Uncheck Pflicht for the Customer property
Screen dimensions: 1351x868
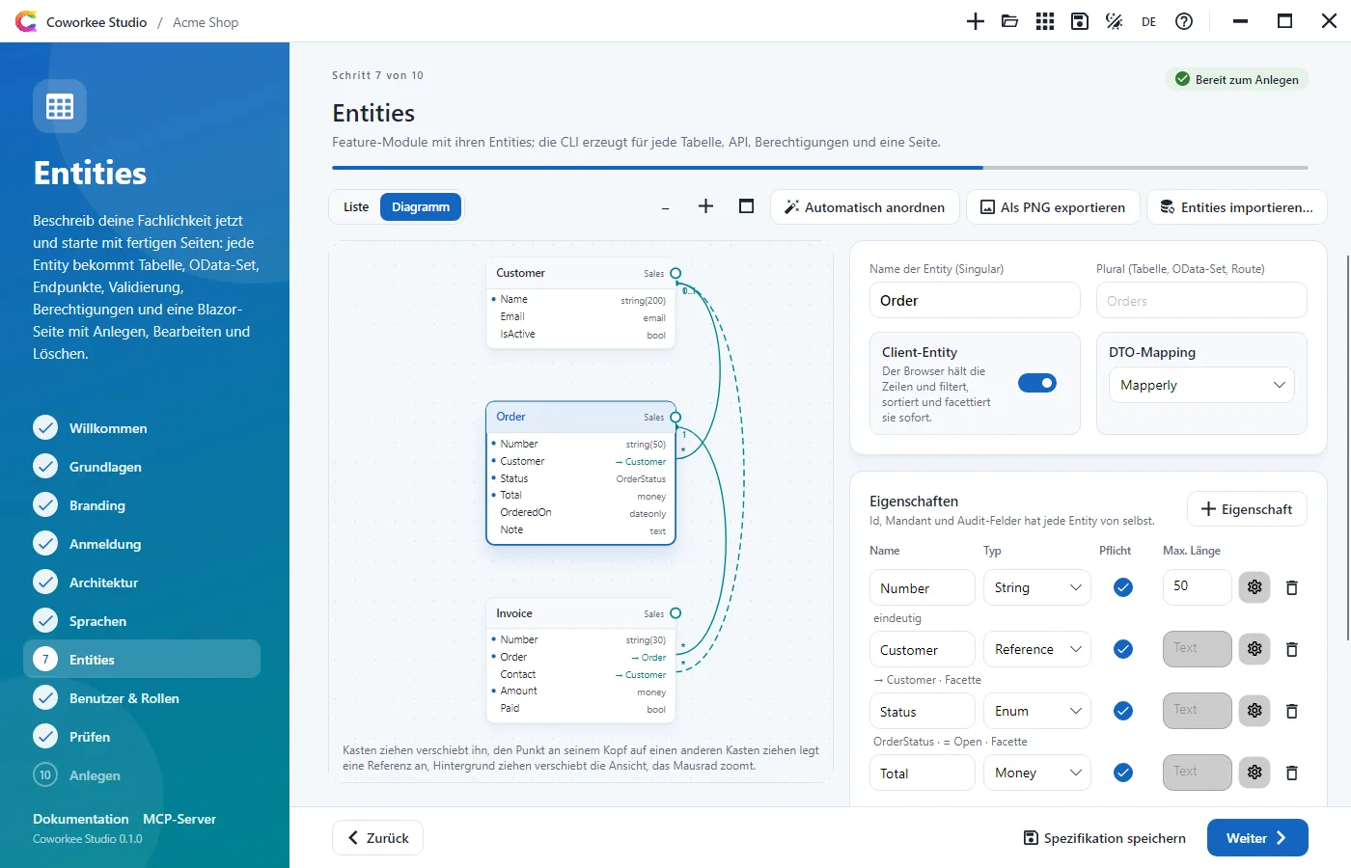[x=1123, y=649]
